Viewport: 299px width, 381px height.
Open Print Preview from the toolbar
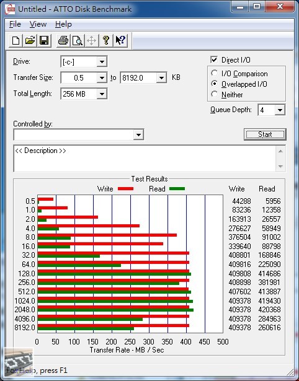(x=78, y=41)
